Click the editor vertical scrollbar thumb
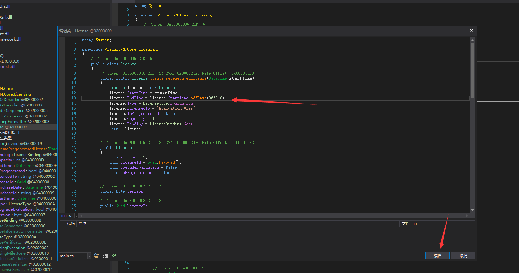The height and width of the screenshot is (273, 519). coord(472,70)
